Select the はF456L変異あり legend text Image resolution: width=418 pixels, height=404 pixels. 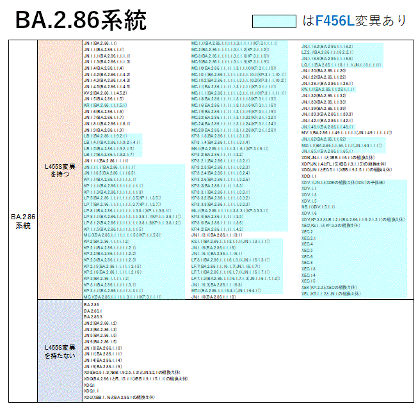coord(354,20)
